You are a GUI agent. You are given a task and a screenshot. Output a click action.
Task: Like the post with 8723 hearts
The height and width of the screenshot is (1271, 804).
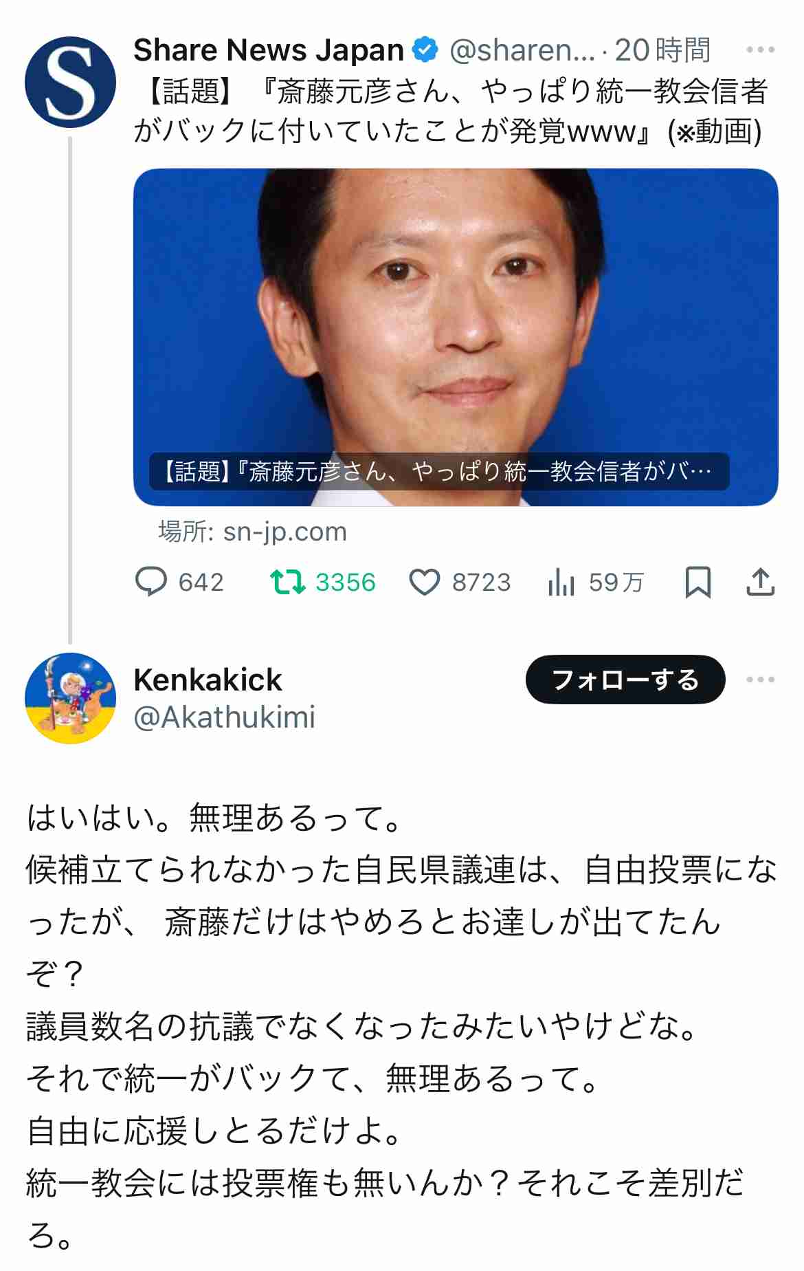coord(425,583)
